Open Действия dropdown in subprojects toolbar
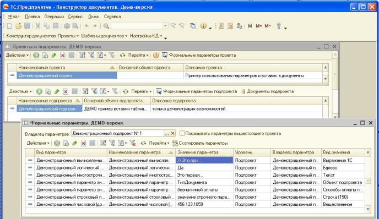This screenshot has height=219, width=379. click(x=20, y=91)
